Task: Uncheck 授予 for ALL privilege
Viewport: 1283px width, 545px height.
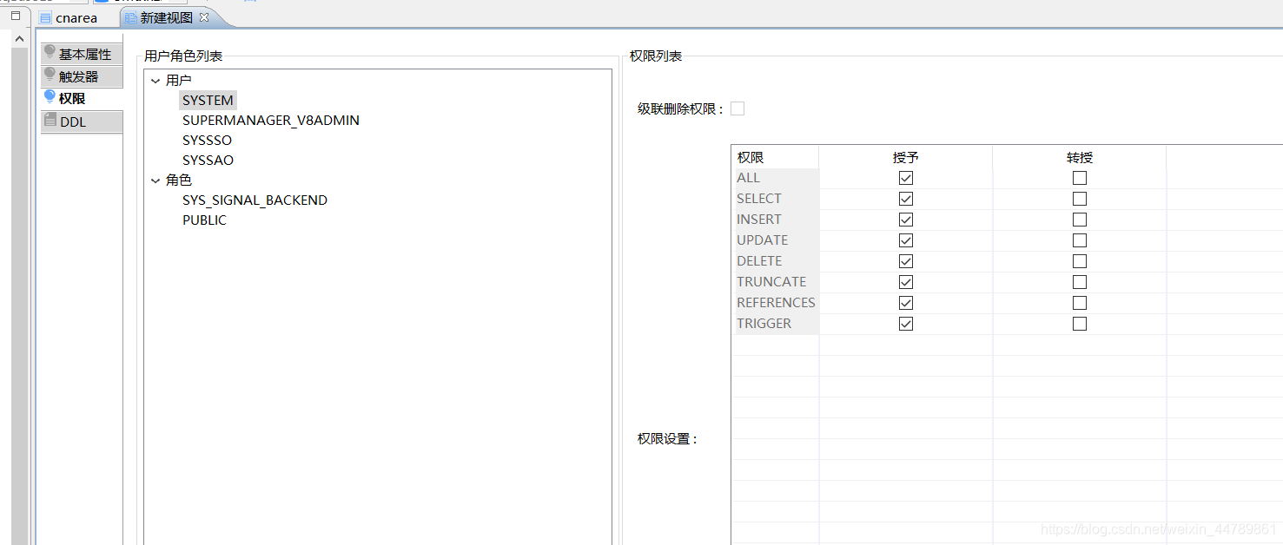Action: click(x=906, y=178)
